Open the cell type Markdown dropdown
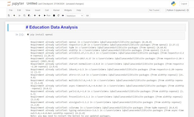 click(x=75, y=16)
